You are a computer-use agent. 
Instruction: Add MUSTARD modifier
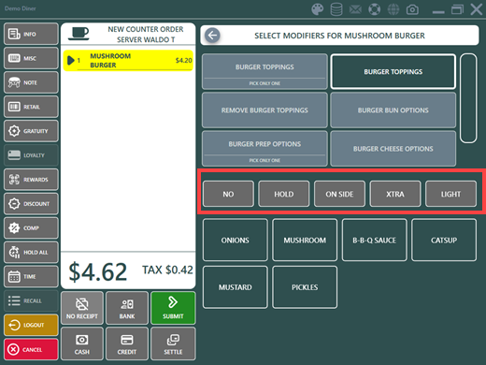(x=236, y=287)
